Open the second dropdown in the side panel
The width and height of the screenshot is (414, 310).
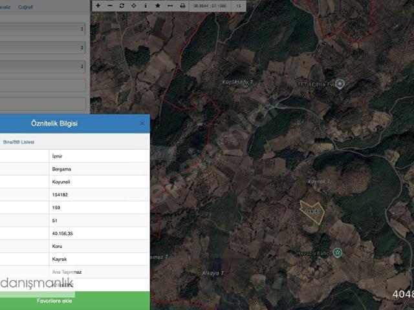43,48
